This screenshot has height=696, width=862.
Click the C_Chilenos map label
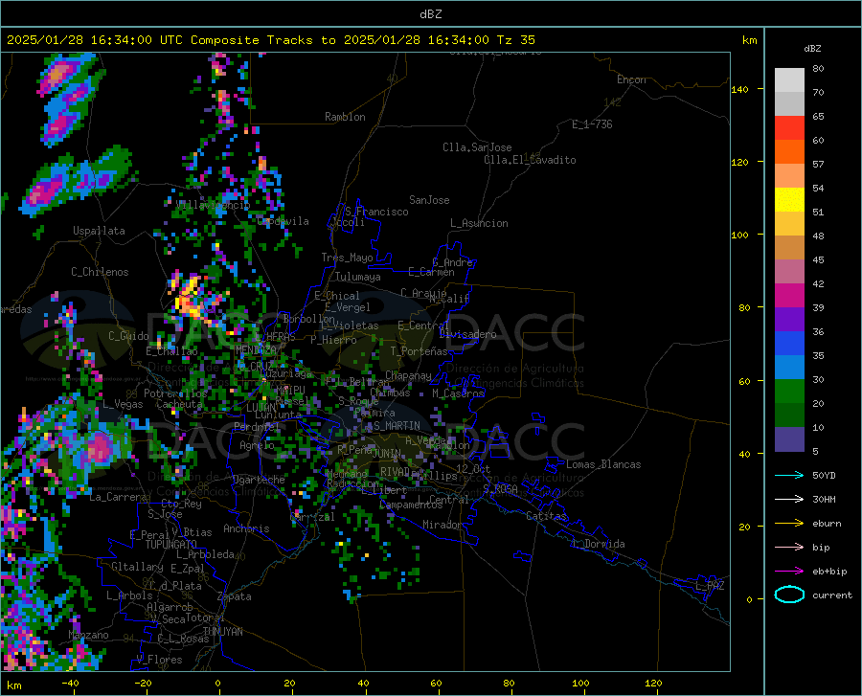coord(100,272)
